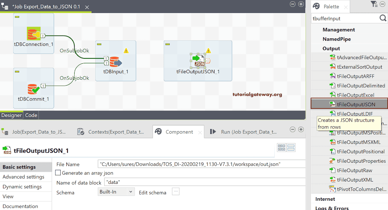Select tFileOutputLDIF in Palette
388x210 pixels.
coord(351,114)
